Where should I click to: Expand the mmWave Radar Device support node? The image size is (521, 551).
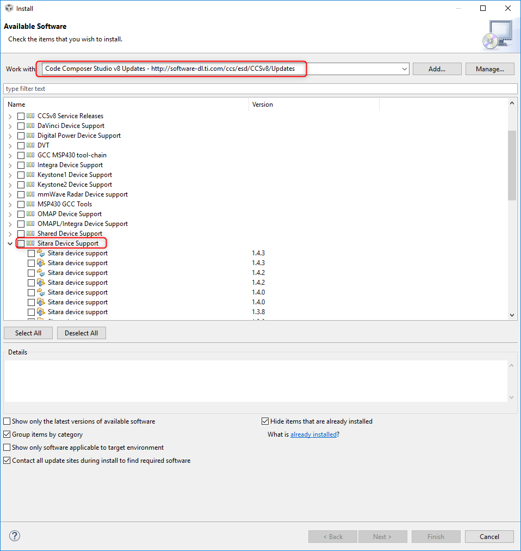(10, 195)
